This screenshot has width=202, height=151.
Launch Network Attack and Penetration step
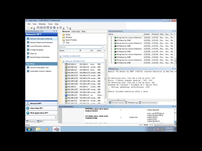click(41, 42)
